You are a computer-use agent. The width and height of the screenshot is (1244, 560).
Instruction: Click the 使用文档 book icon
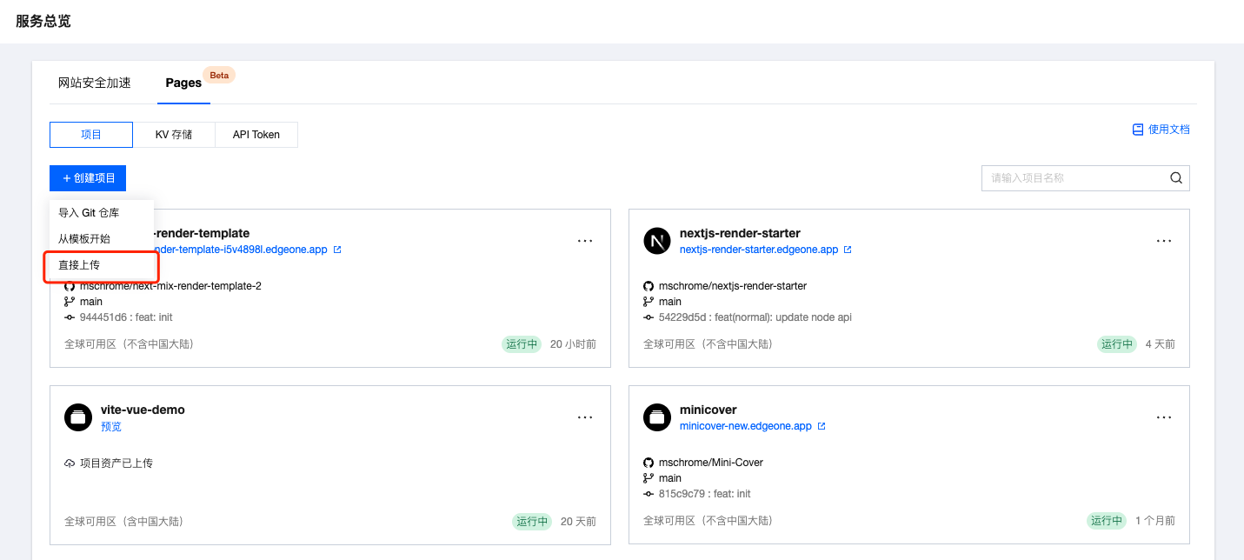1137,130
